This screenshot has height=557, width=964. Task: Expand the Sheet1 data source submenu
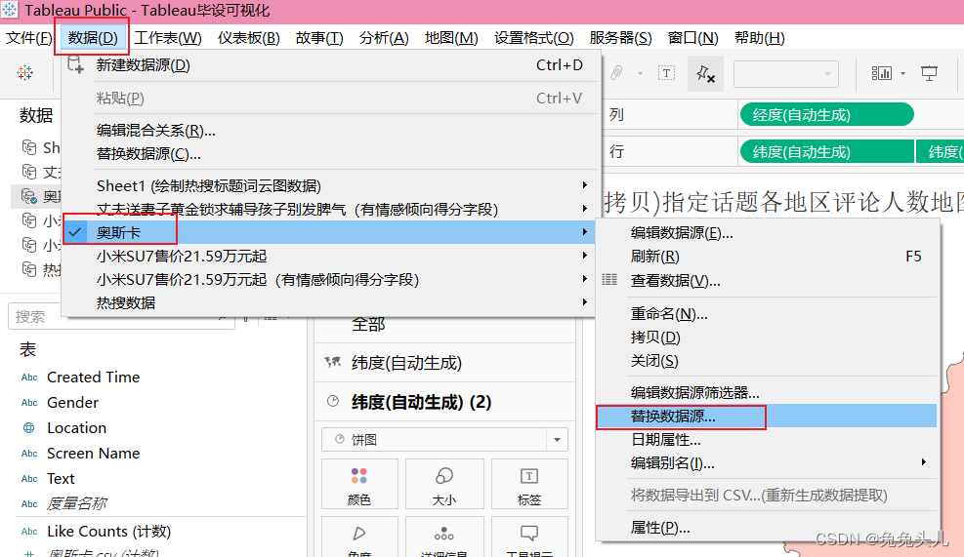click(585, 185)
